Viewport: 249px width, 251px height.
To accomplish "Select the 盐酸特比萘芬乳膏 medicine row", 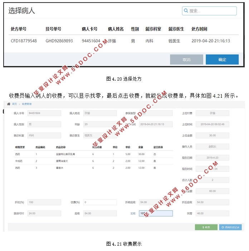I will click(x=91, y=154).
